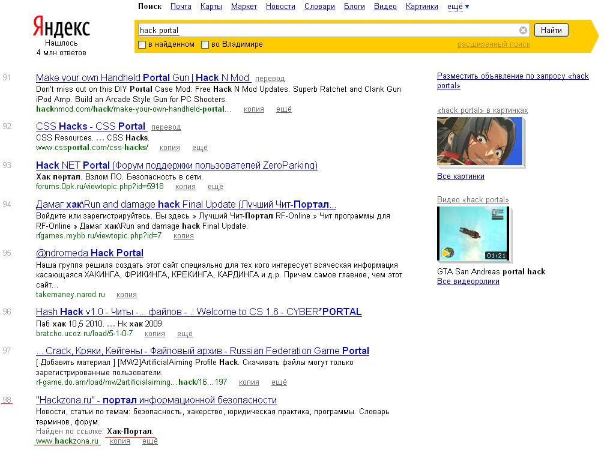616x455 pixels.
Task: Switch to the Карты tab
Action: pyautogui.click(x=211, y=6)
